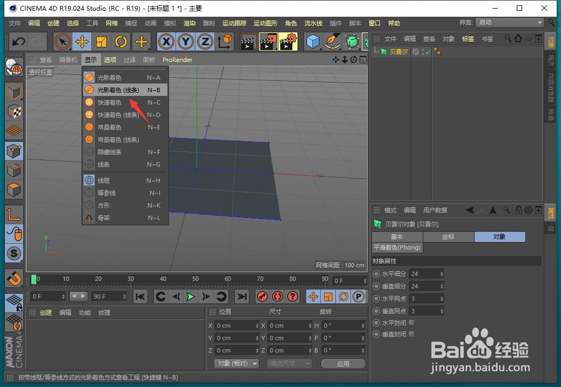The width and height of the screenshot is (561, 387).
Task: Switch to texture mode icon
Action: [x=14, y=111]
